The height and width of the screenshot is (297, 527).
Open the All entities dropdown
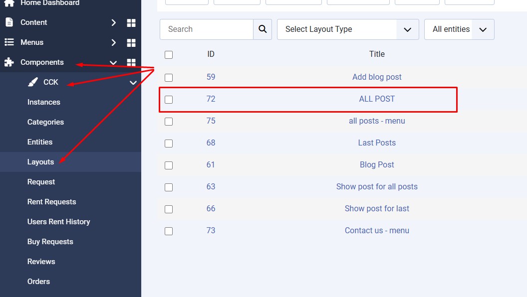[459, 29]
